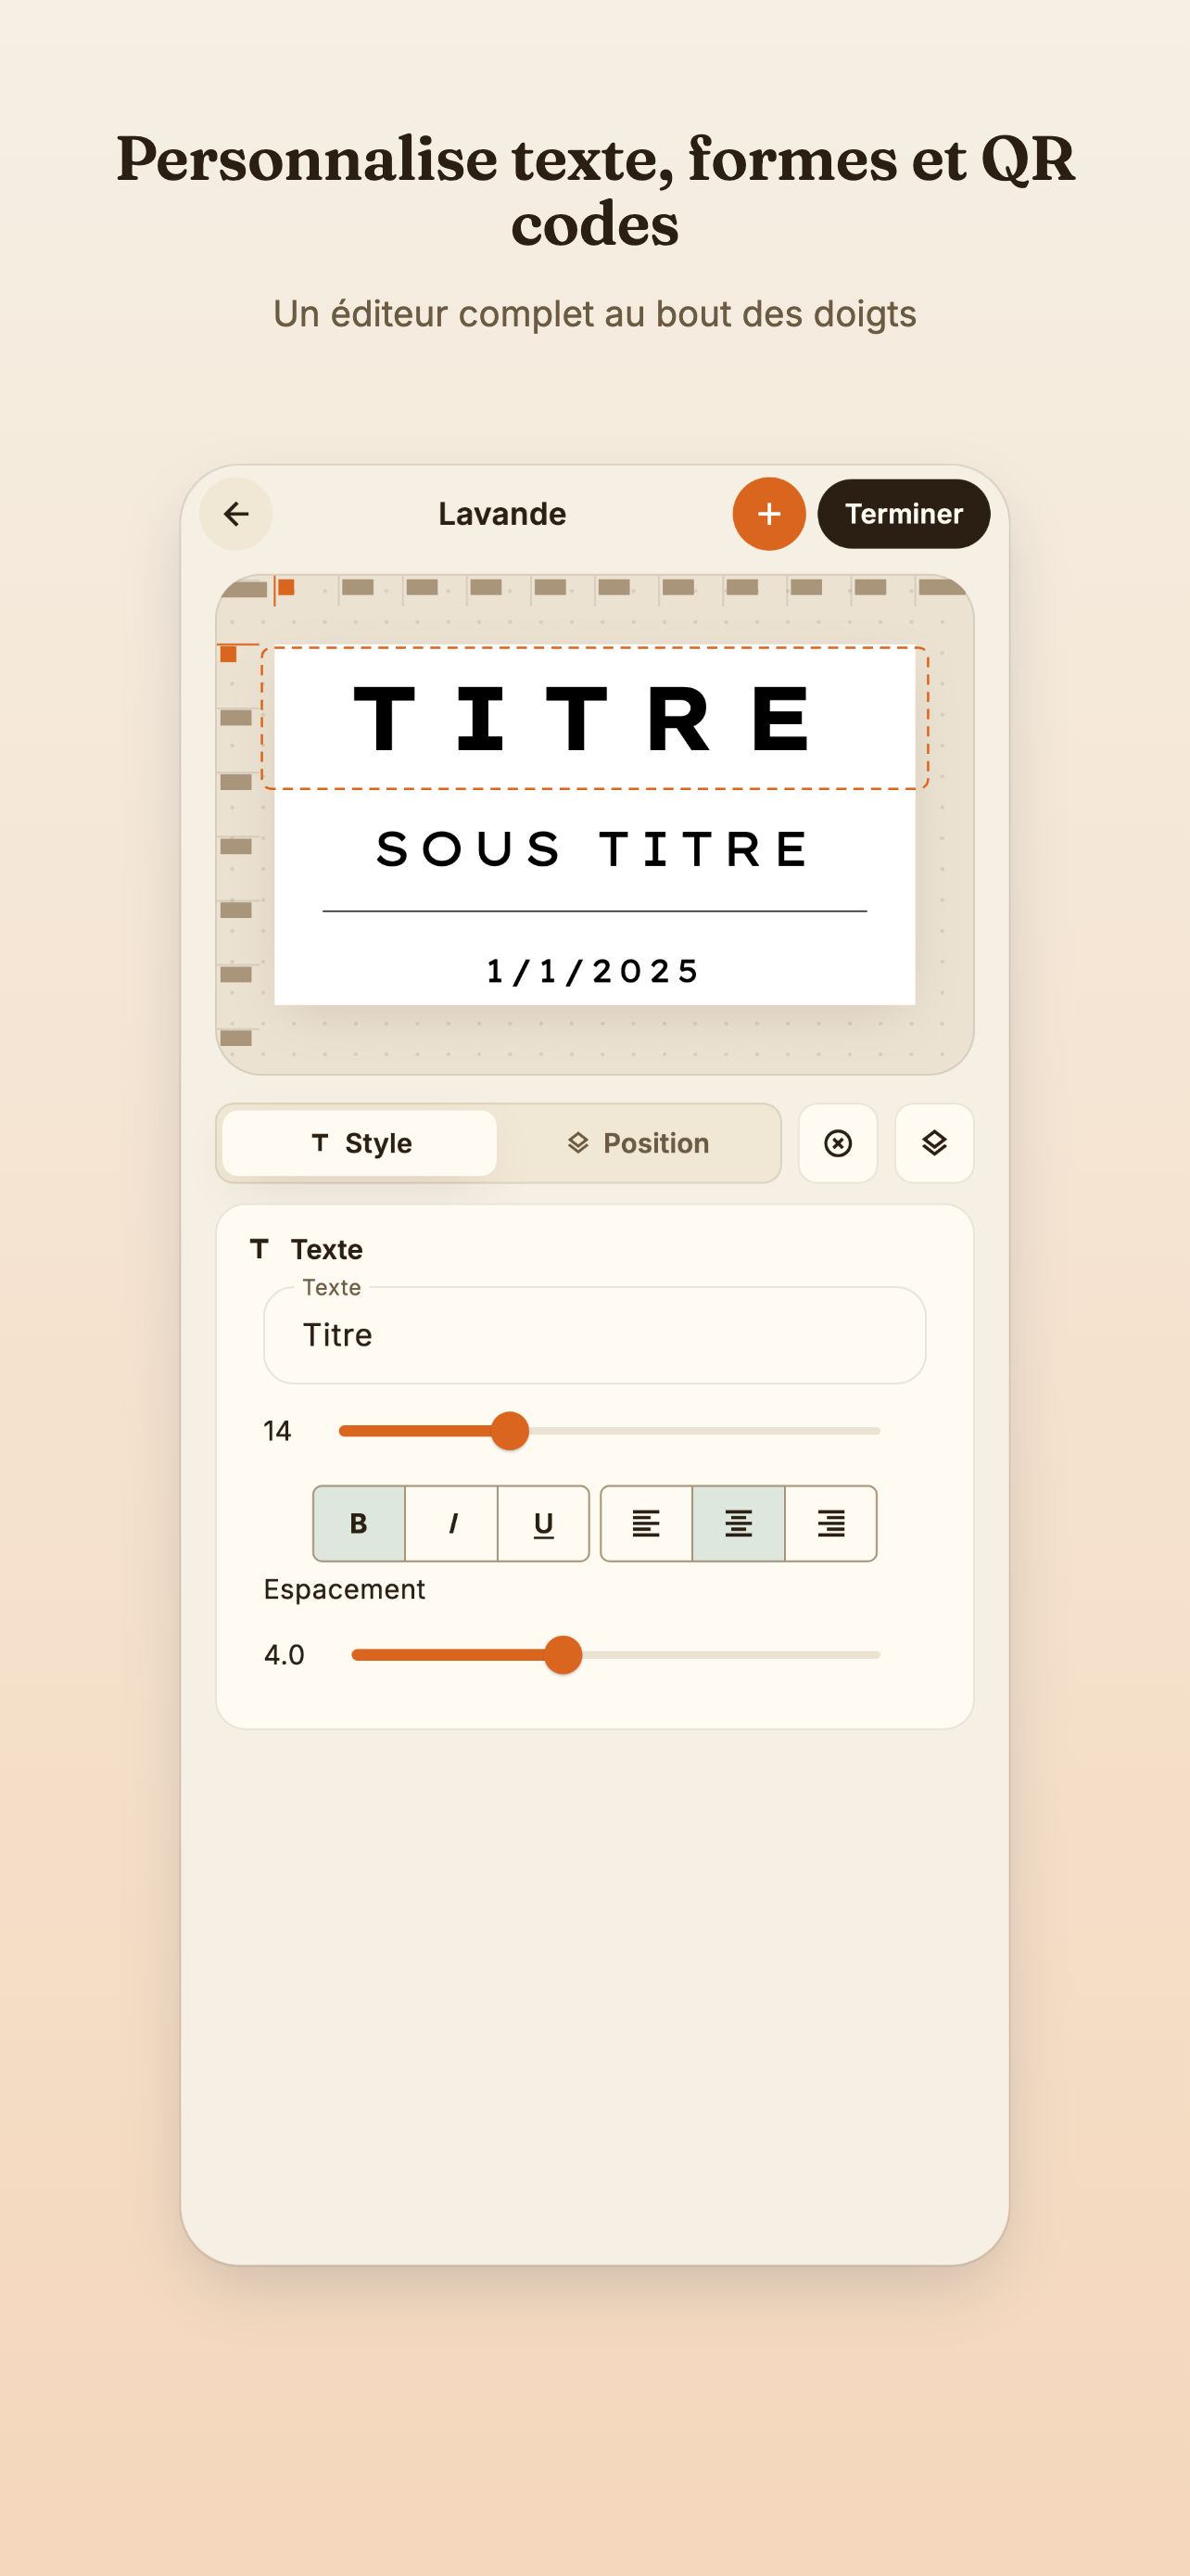The width and height of the screenshot is (1190, 2576).
Task: Click the Espacement label
Action: point(344,1589)
